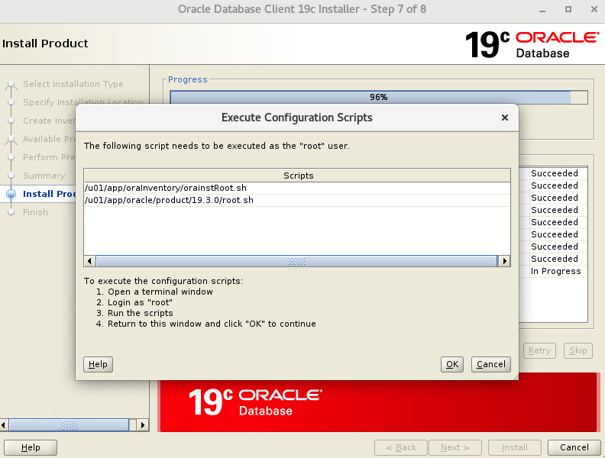This screenshot has width=605, height=458.
Task: Select the Specify Installation Location step
Action: 83,102
